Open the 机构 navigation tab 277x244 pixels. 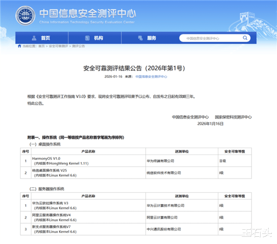[x=95, y=38]
